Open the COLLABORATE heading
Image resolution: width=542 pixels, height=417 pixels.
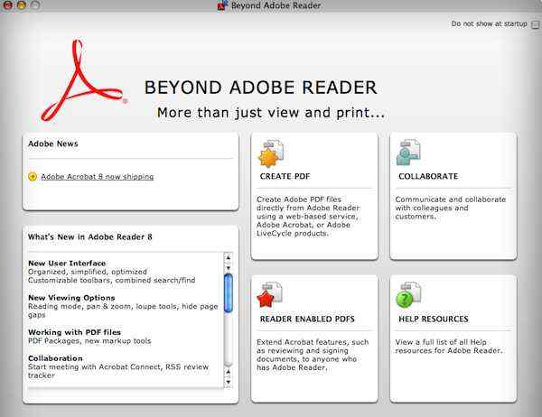[428, 176]
